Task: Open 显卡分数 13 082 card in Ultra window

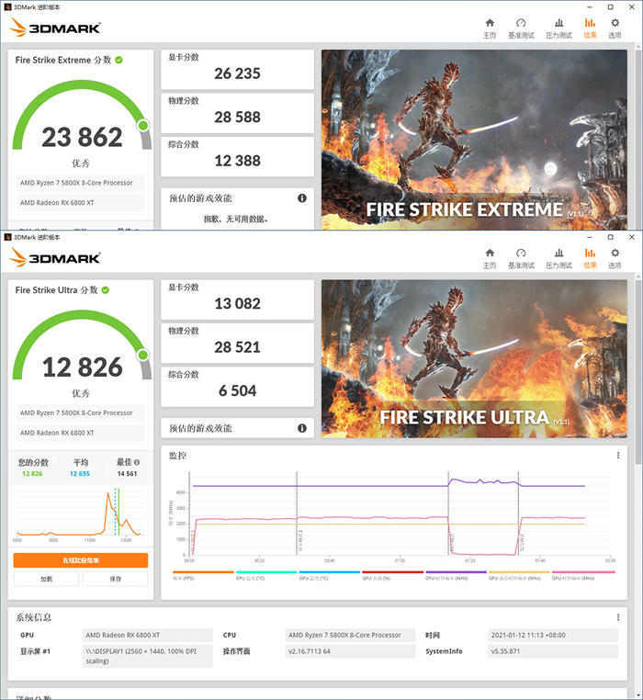Action: pyautogui.click(x=237, y=299)
